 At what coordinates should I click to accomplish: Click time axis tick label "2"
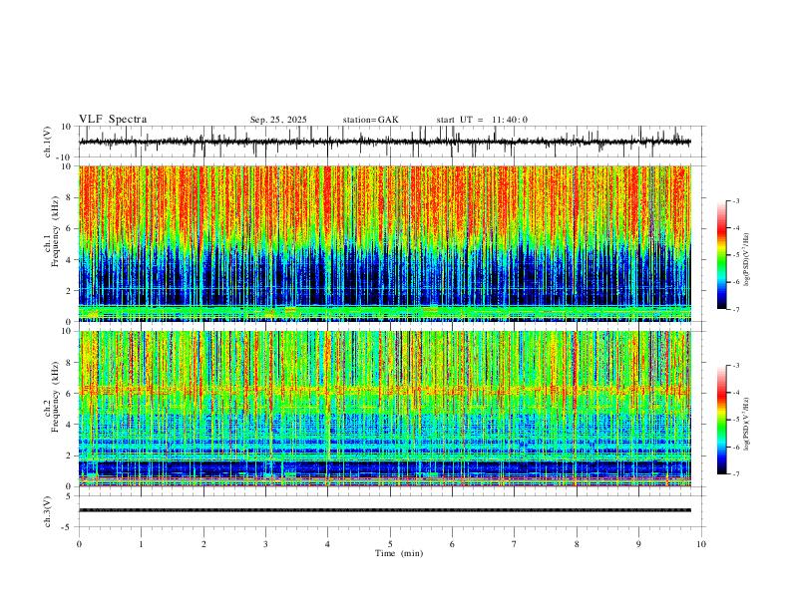203,544
